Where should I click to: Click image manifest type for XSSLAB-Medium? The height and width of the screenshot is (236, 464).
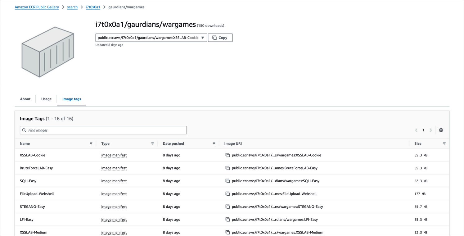point(114,232)
